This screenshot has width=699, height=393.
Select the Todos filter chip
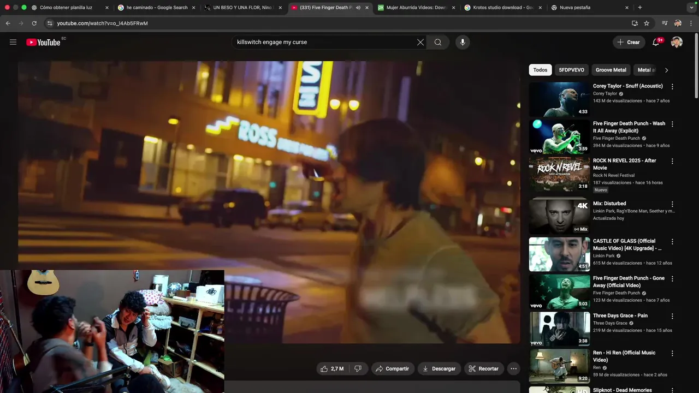540,70
